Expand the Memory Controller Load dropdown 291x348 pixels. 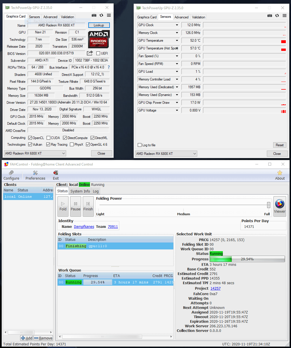tap(177, 79)
